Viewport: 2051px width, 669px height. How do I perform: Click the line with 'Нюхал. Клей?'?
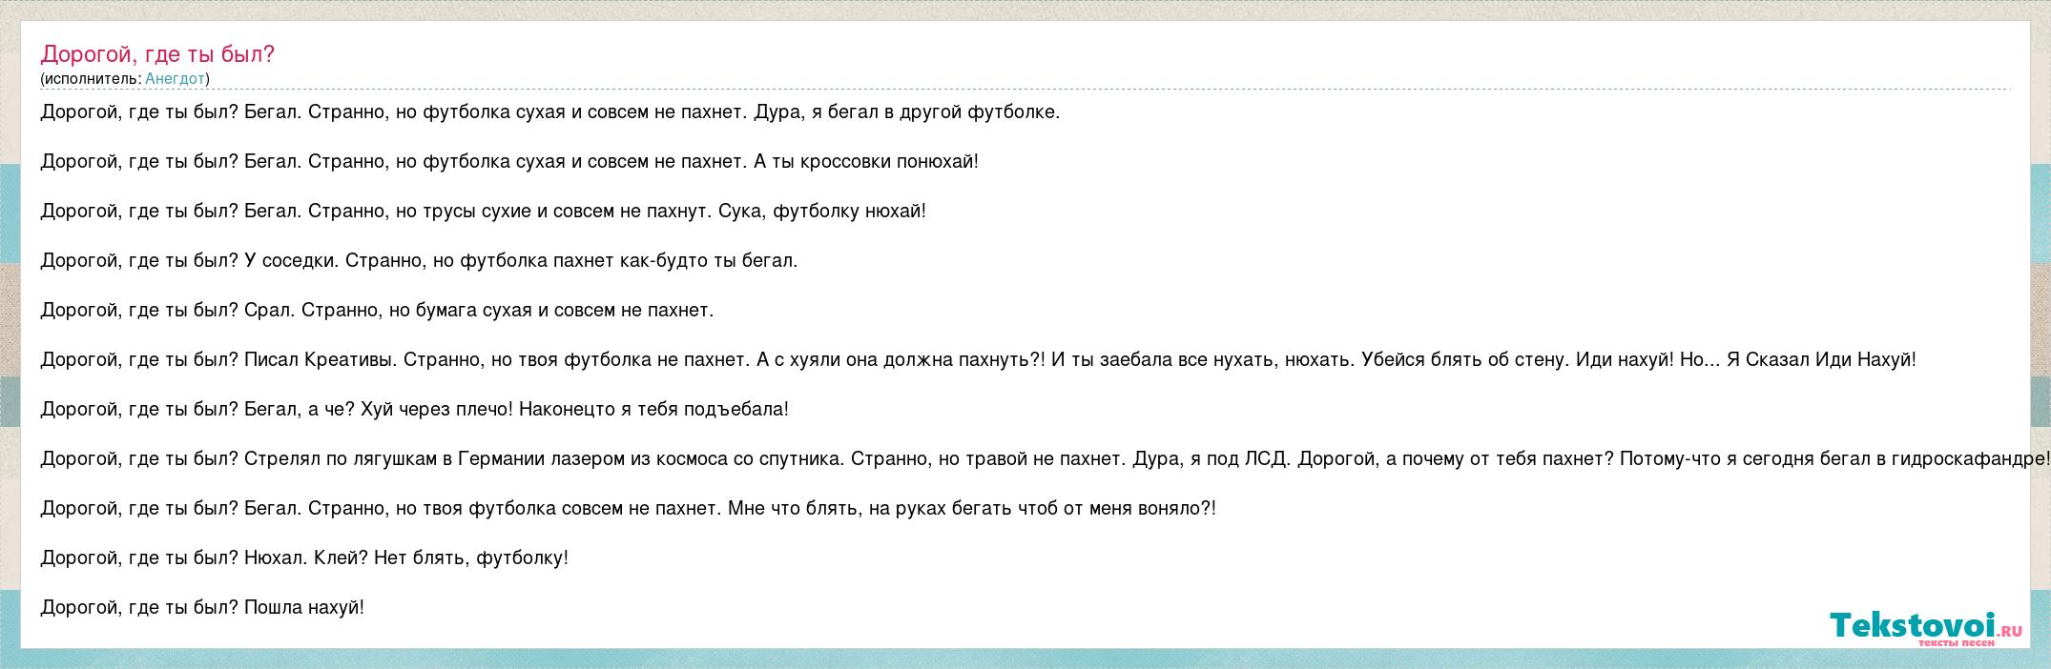pyautogui.click(x=305, y=557)
